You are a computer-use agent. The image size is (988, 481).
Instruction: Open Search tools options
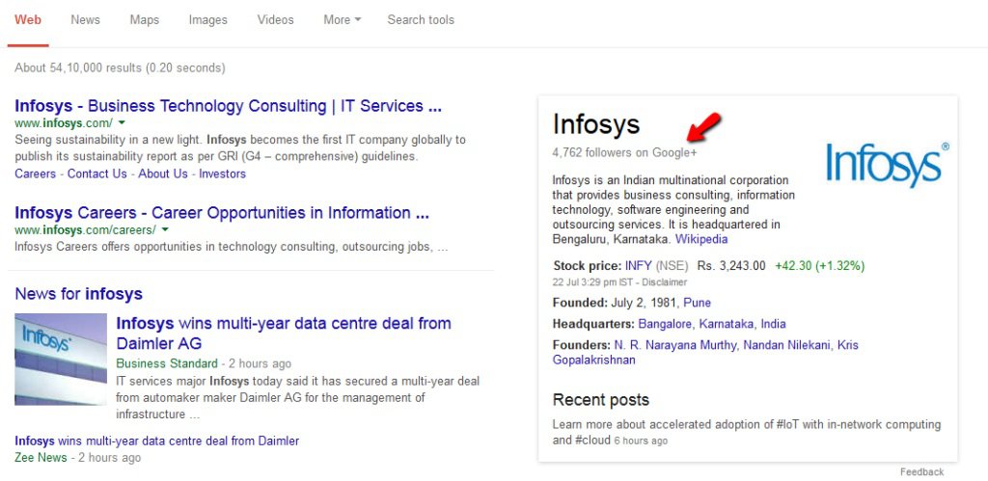tap(421, 20)
